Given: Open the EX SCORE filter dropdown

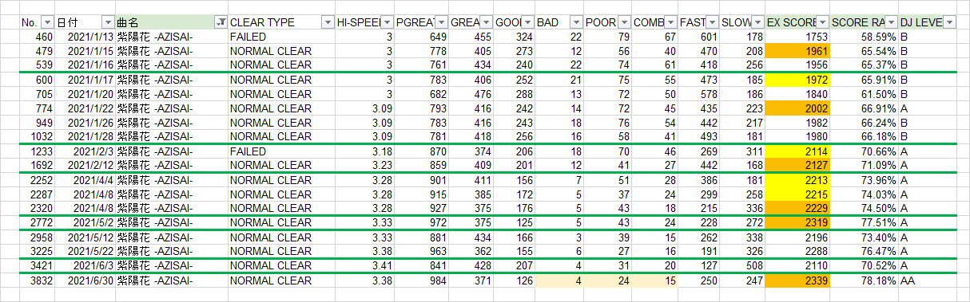Looking at the screenshot, I should tap(823, 22).
